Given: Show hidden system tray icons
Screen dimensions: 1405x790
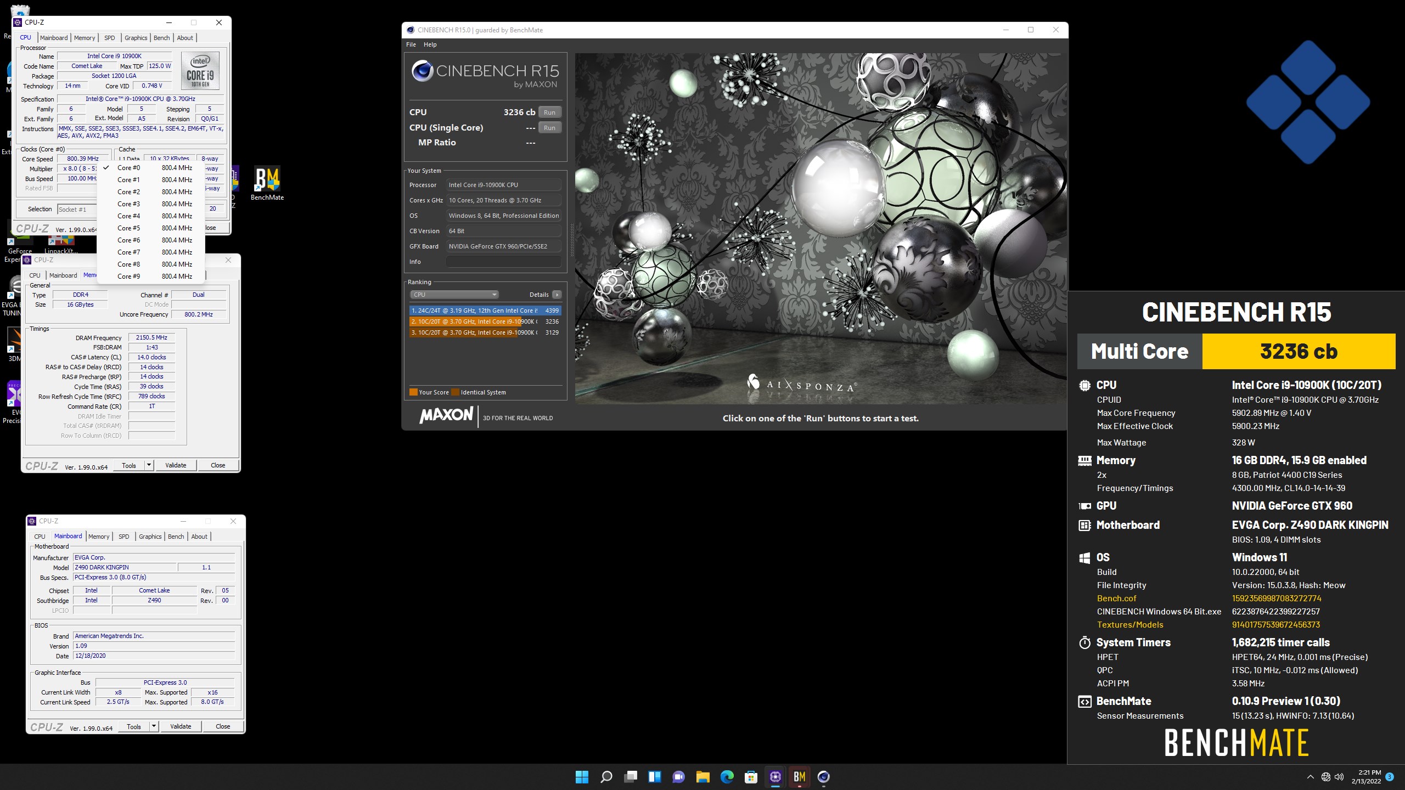Looking at the screenshot, I should click(1311, 777).
